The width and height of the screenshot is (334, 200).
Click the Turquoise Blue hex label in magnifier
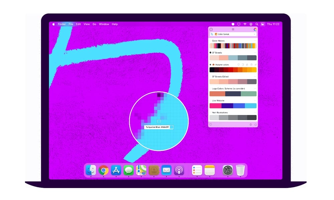pyautogui.click(x=157, y=127)
